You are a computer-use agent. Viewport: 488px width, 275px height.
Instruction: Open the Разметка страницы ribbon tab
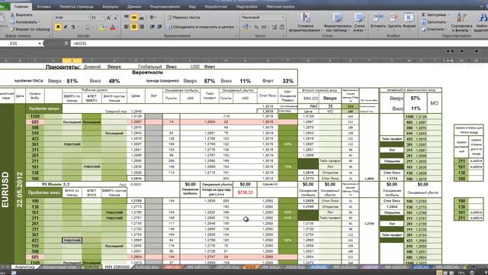(x=76, y=6)
